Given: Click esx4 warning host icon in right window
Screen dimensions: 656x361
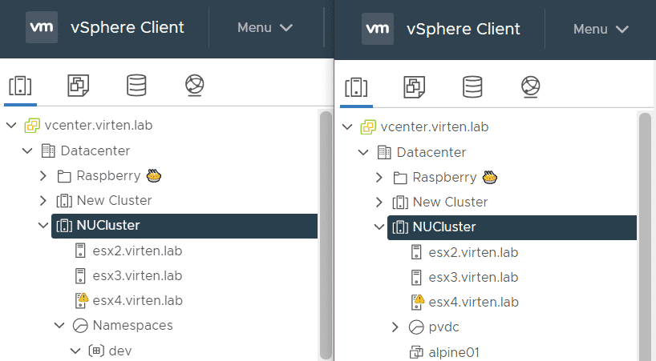Looking at the screenshot, I should pos(417,302).
